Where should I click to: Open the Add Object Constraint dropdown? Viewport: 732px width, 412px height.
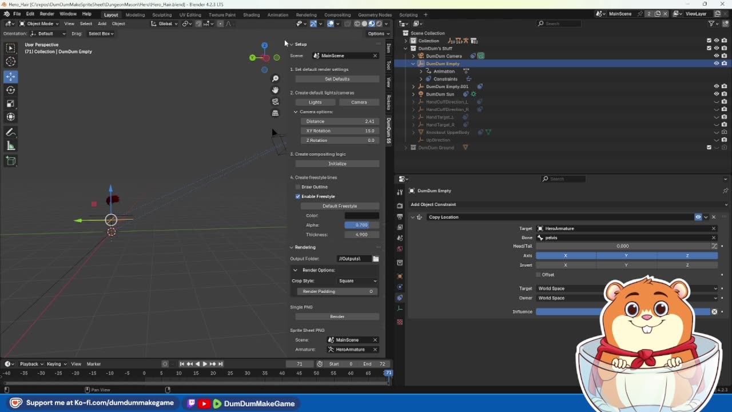pos(569,204)
